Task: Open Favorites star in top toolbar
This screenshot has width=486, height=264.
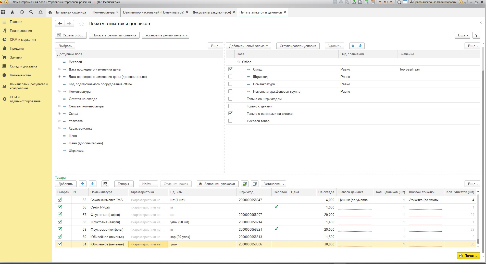Action: click(12, 12)
